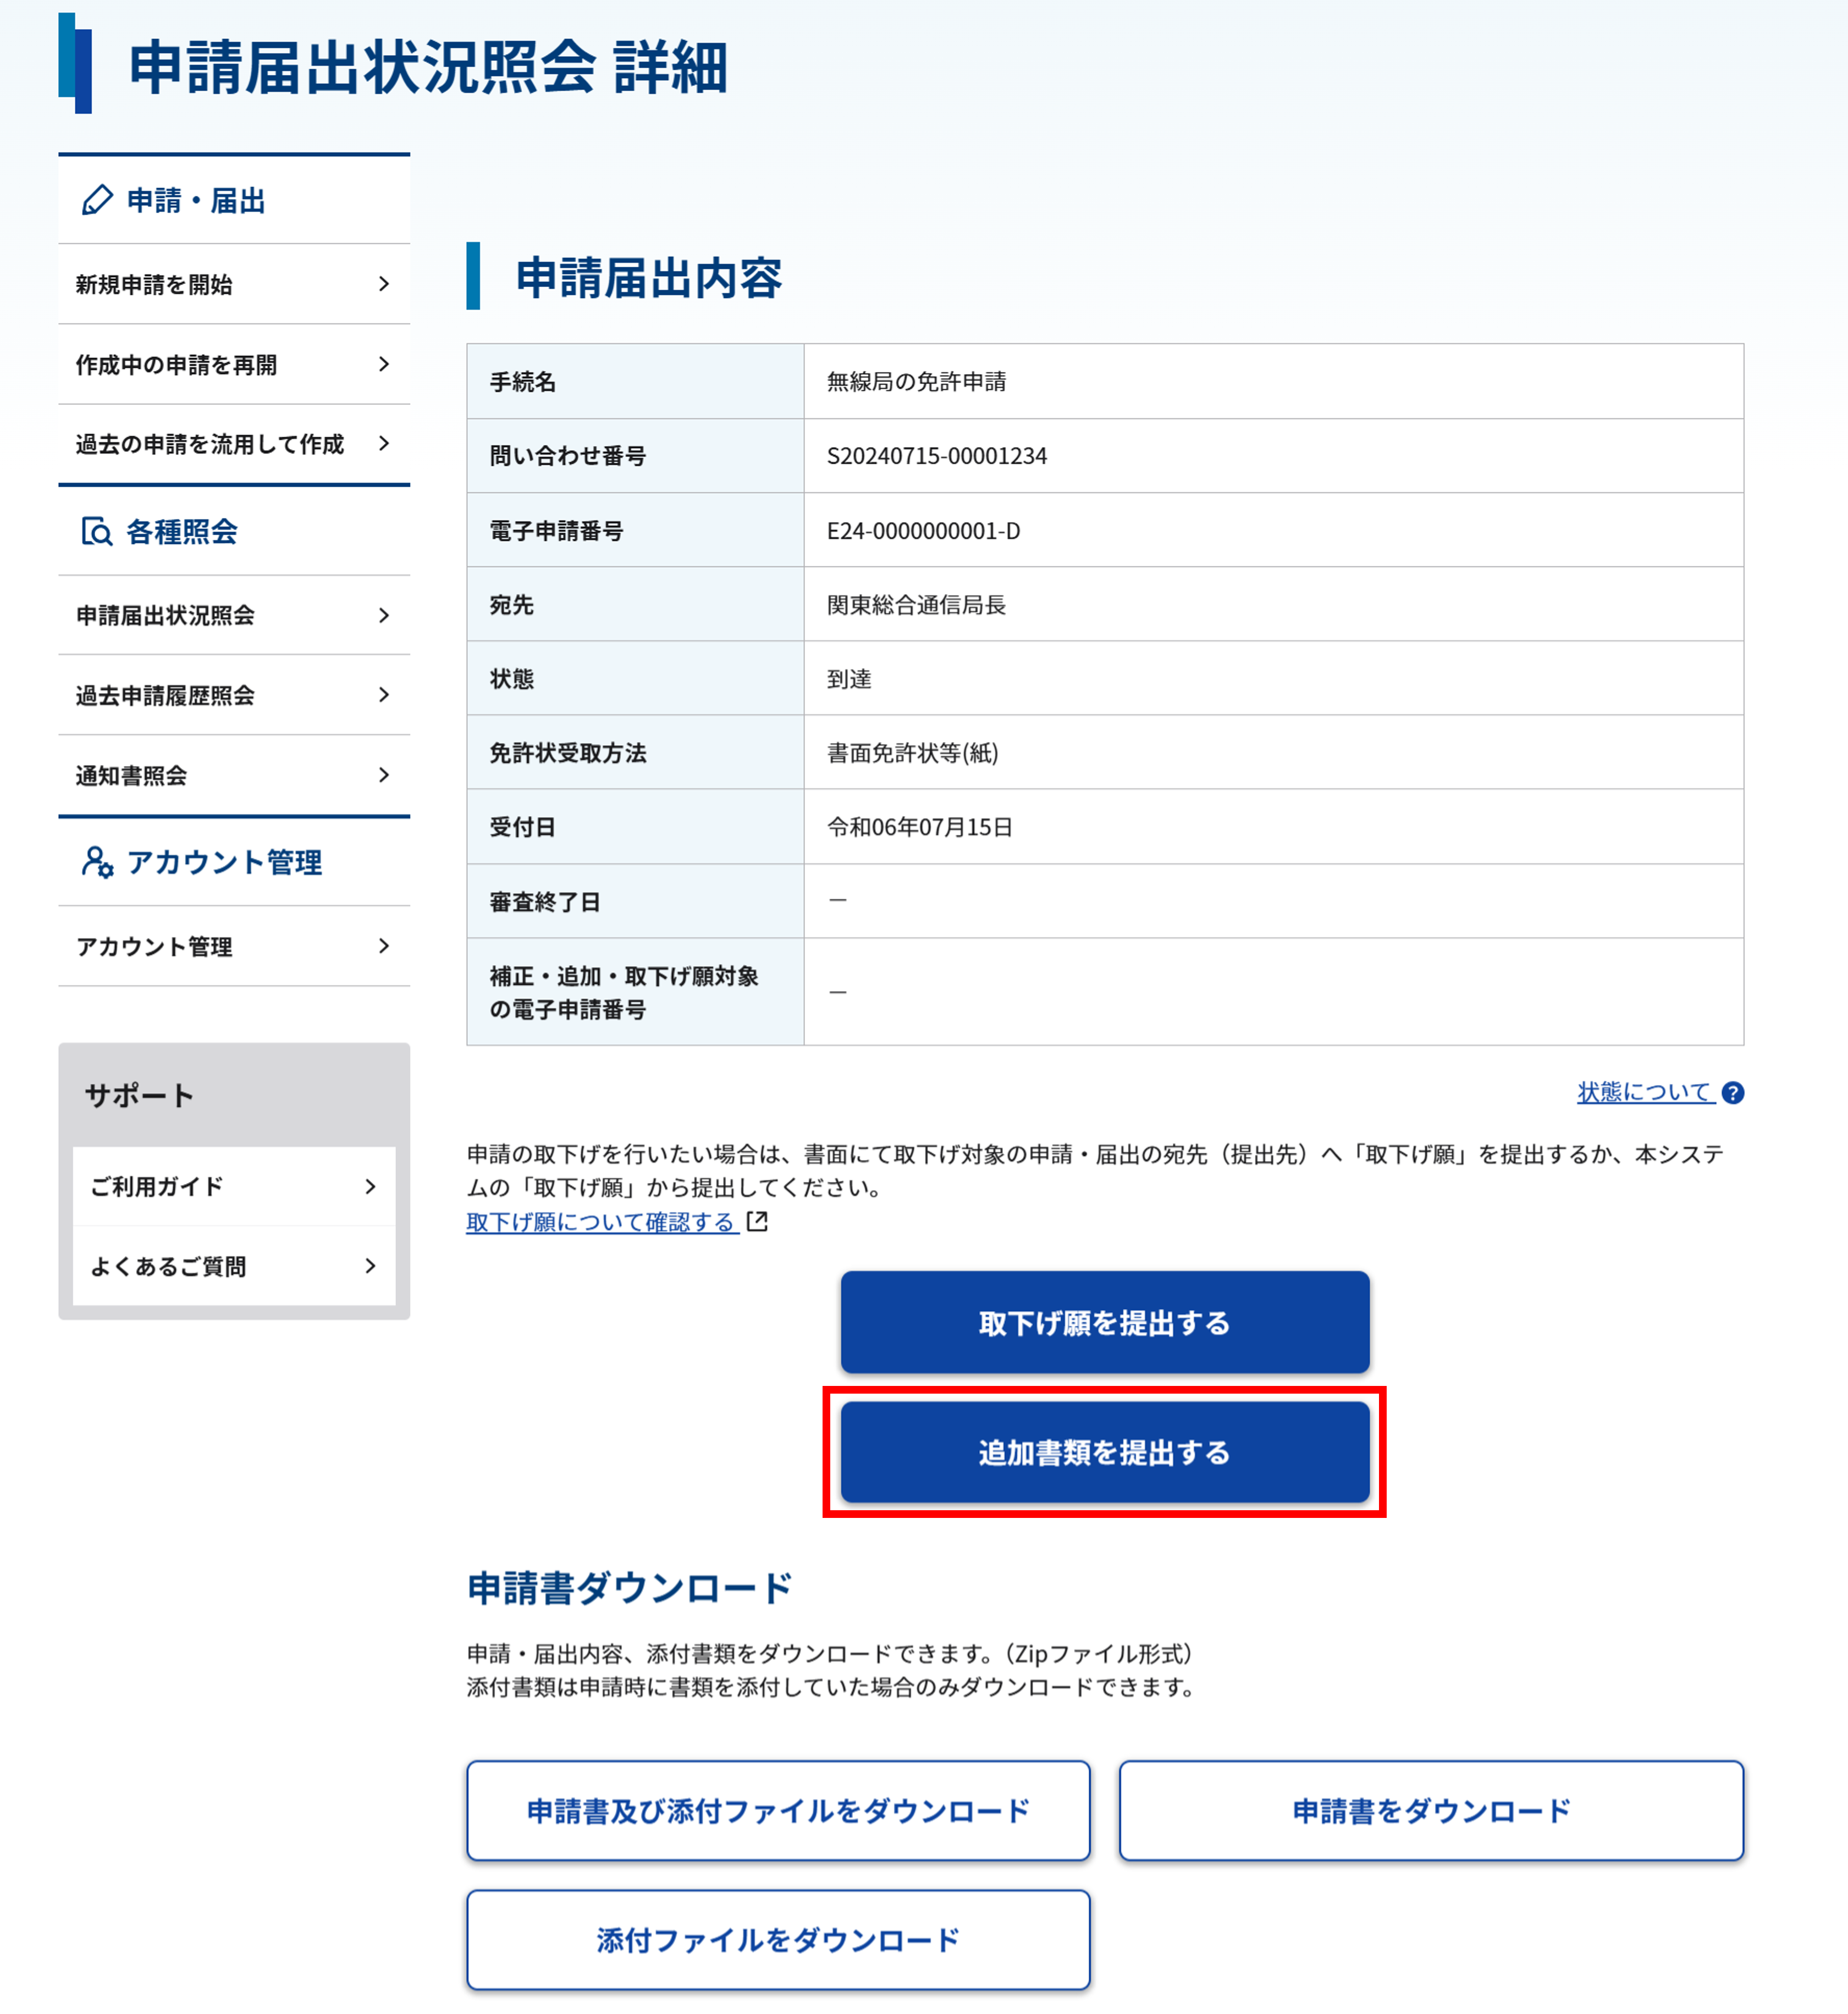Click the 問い合わせ番号 label cell
Image resolution: width=1848 pixels, height=2014 pixels.
pos(635,456)
